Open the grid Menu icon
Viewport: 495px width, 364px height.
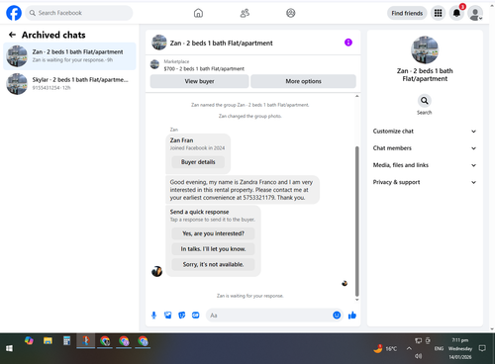(438, 13)
